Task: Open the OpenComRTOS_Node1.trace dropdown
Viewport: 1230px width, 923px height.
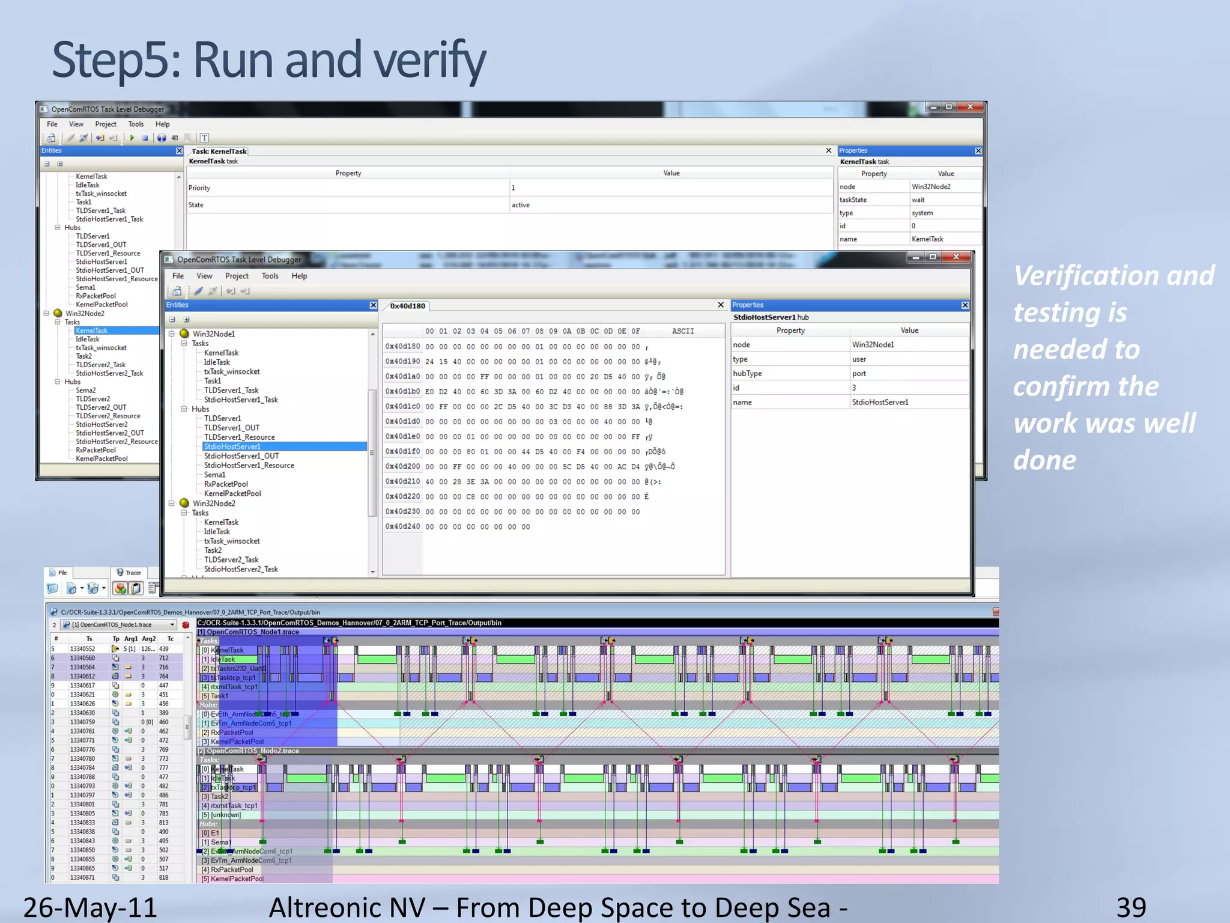Action: pos(172,625)
